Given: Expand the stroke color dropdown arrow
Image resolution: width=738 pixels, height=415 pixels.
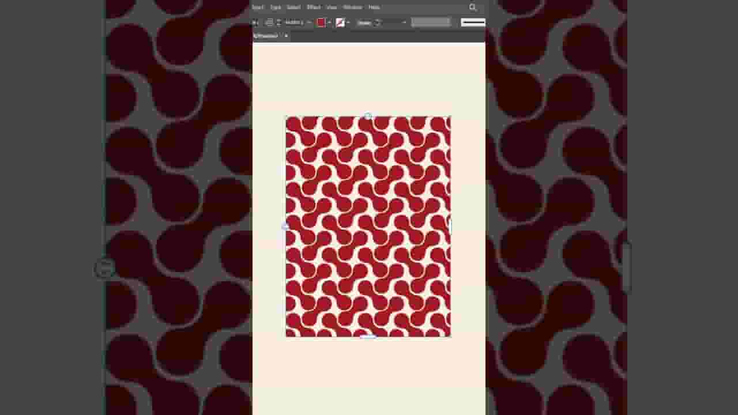Looking at the screenshot, I should click(348, 22).
